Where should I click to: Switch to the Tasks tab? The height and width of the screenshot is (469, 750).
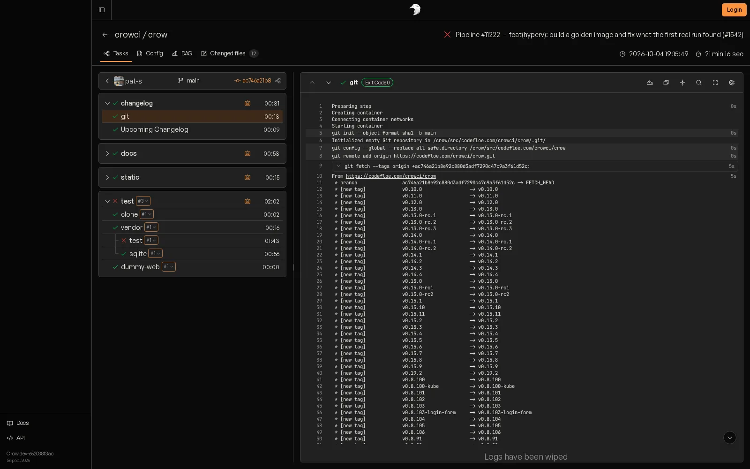(x=116, y=53)
